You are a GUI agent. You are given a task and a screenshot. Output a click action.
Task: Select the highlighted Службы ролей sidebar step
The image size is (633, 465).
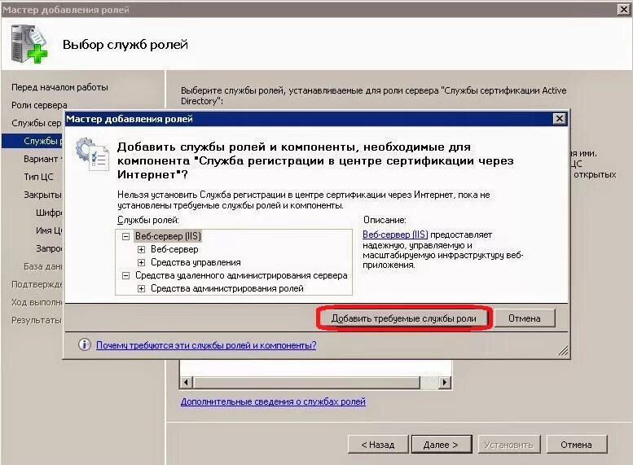pos(33,141)
